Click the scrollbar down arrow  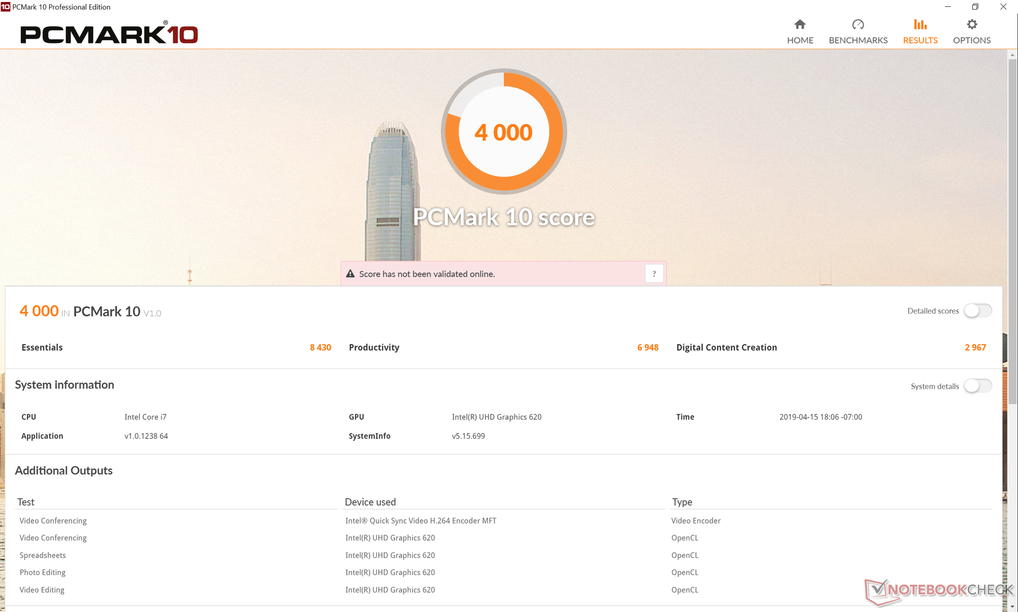click(x=1012, y=607)
